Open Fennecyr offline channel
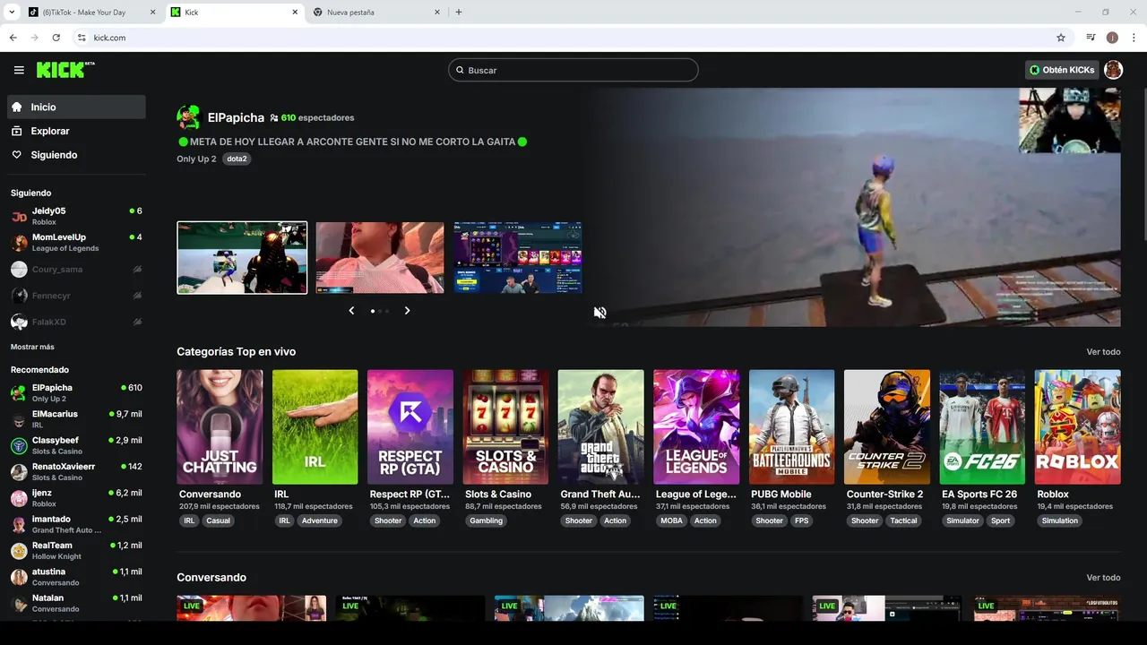 [x=76, y=296]
